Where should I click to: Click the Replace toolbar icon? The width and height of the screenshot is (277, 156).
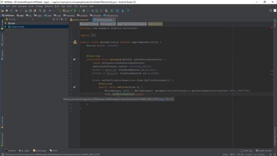[x=45, y=11]
